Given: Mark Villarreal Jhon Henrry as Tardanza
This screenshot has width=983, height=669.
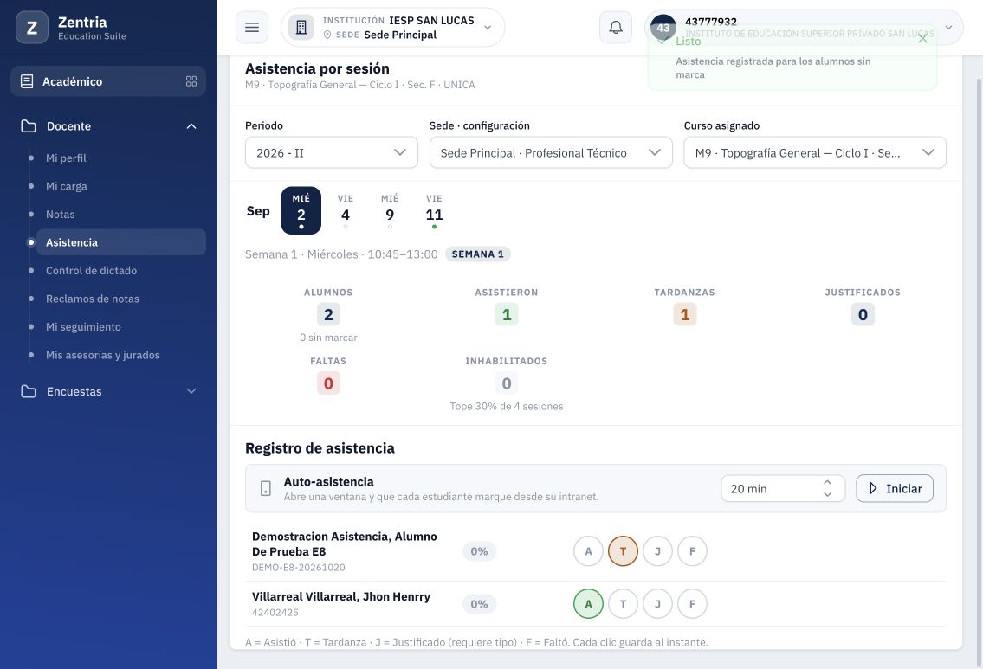Looking at the screenshot, I should coord(623,604).
